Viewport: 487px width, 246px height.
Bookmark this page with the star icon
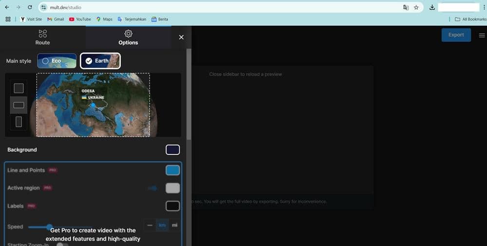point(416,7)
